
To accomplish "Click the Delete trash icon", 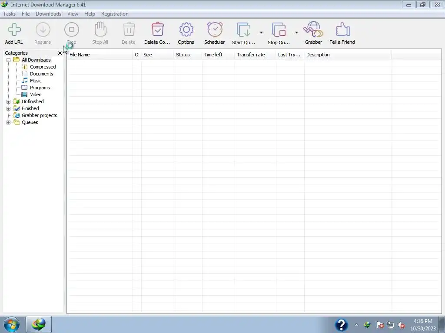I will coord(129,29).
